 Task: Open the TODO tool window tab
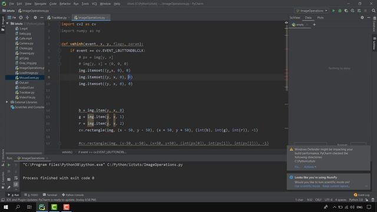click(31, 195)
